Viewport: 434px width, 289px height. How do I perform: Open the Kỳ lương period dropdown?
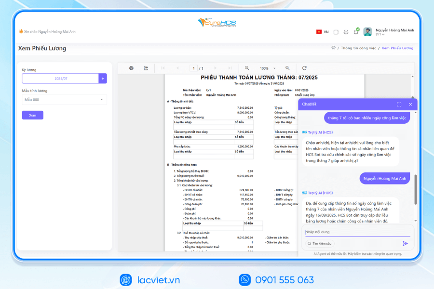pos(103,79)
